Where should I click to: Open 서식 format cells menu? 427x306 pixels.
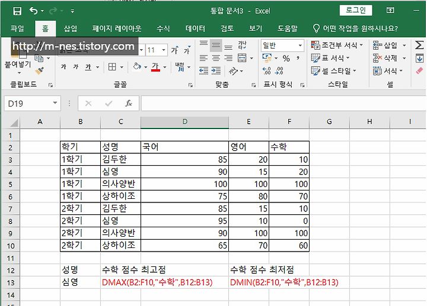click(x=387, y=71)
